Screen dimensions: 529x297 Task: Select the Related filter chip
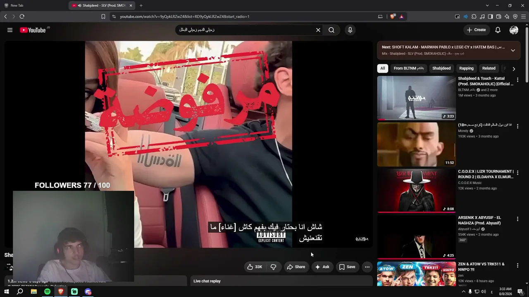tap(489, 68)
